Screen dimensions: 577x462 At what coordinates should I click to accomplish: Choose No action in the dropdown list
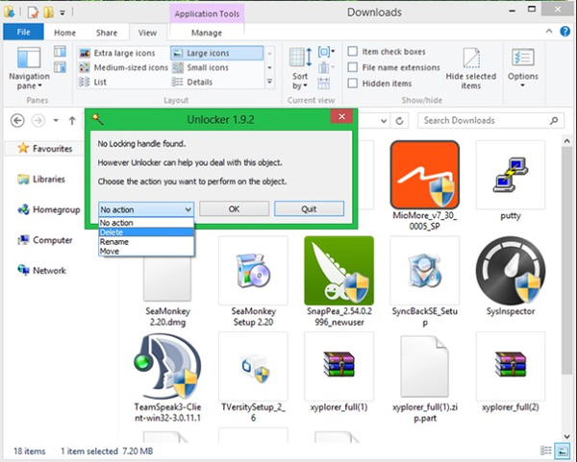click(146, 223)
